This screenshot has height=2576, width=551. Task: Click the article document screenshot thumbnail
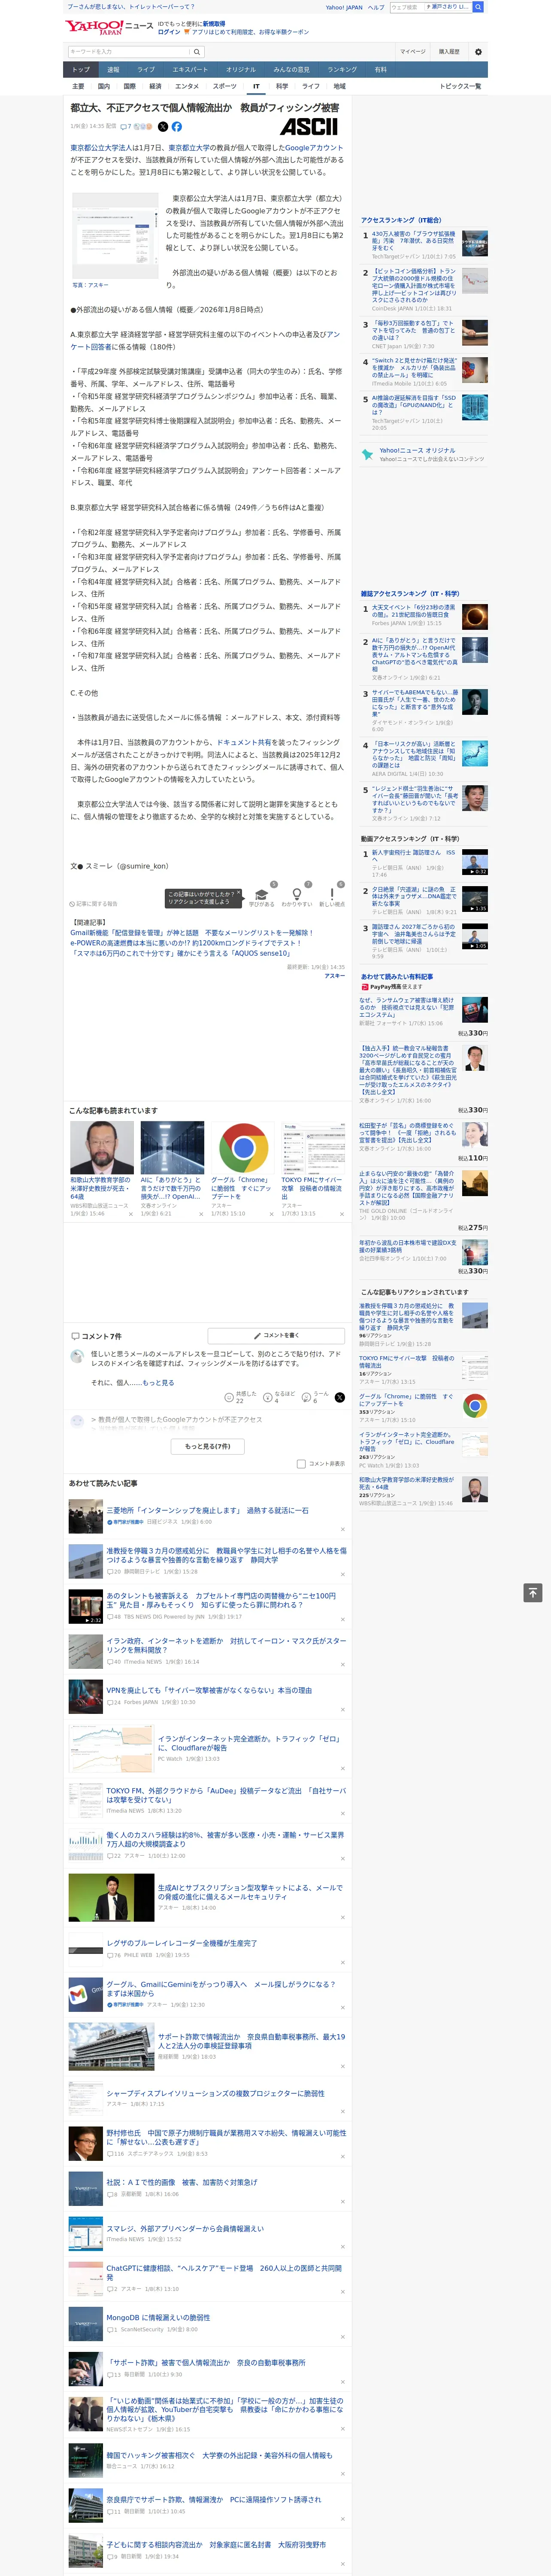[x=115, y=236]
